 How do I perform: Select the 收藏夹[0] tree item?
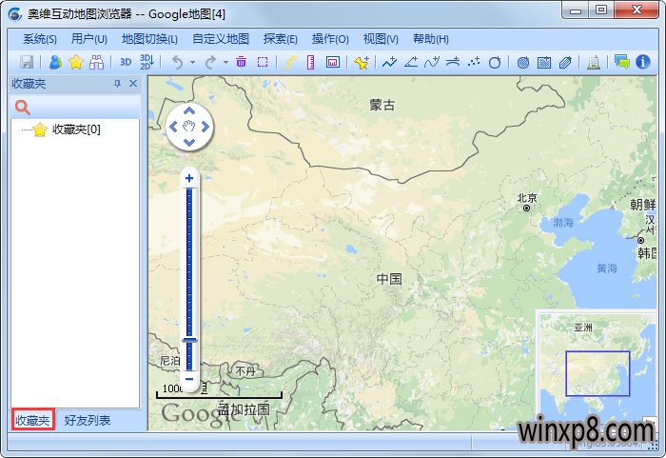[x=76, y=129]
